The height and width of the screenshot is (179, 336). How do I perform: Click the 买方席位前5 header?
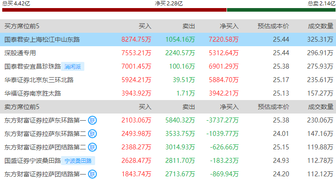(22, 26)
